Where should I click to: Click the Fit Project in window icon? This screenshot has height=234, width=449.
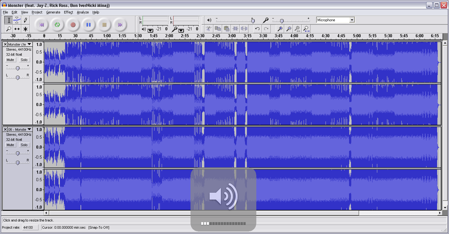pyautogui.click(x=306, y=29)
